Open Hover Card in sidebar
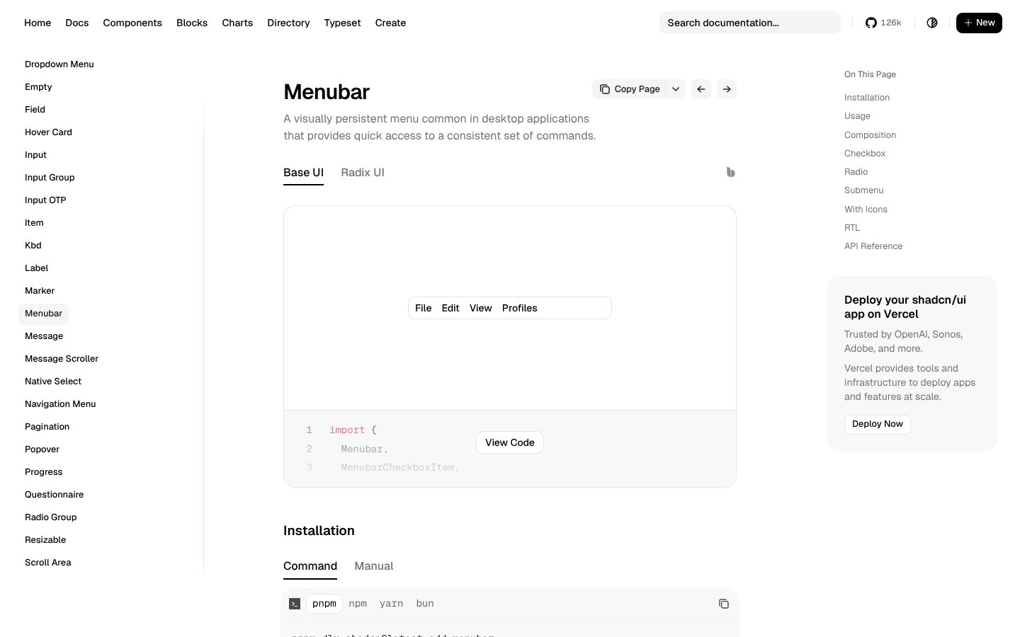The width and height of the screenshot is (1020, 637). pos(48,132)
